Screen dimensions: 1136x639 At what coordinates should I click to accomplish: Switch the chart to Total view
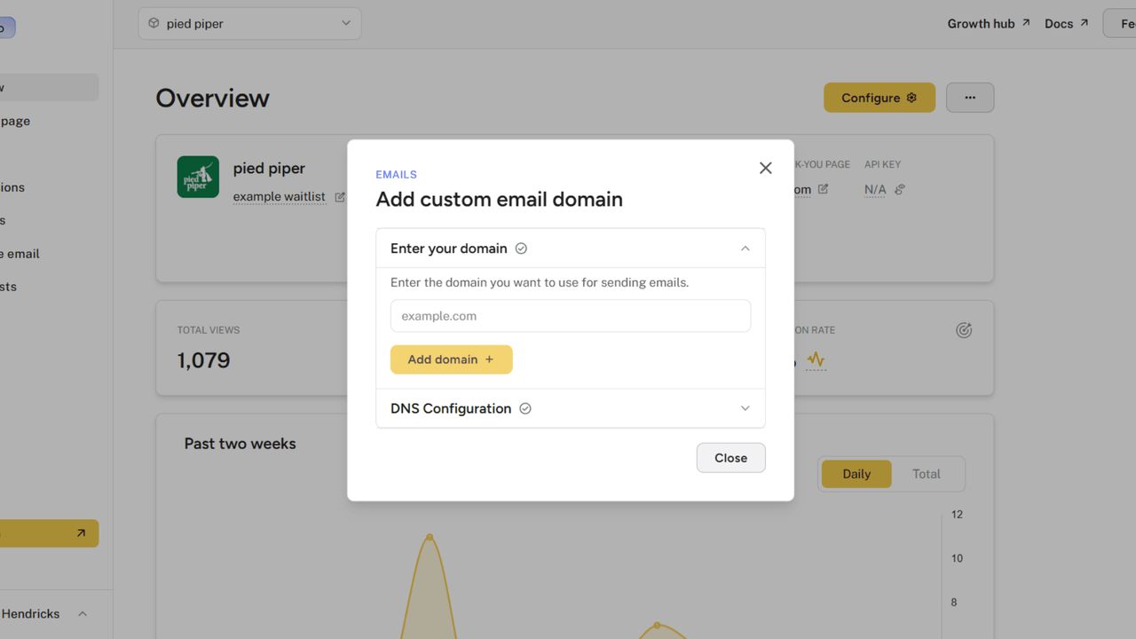(x=926, y=474)
